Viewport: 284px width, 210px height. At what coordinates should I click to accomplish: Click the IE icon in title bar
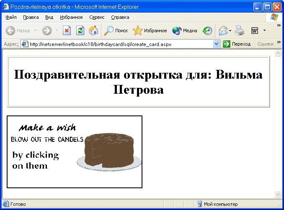pos(5,7)
